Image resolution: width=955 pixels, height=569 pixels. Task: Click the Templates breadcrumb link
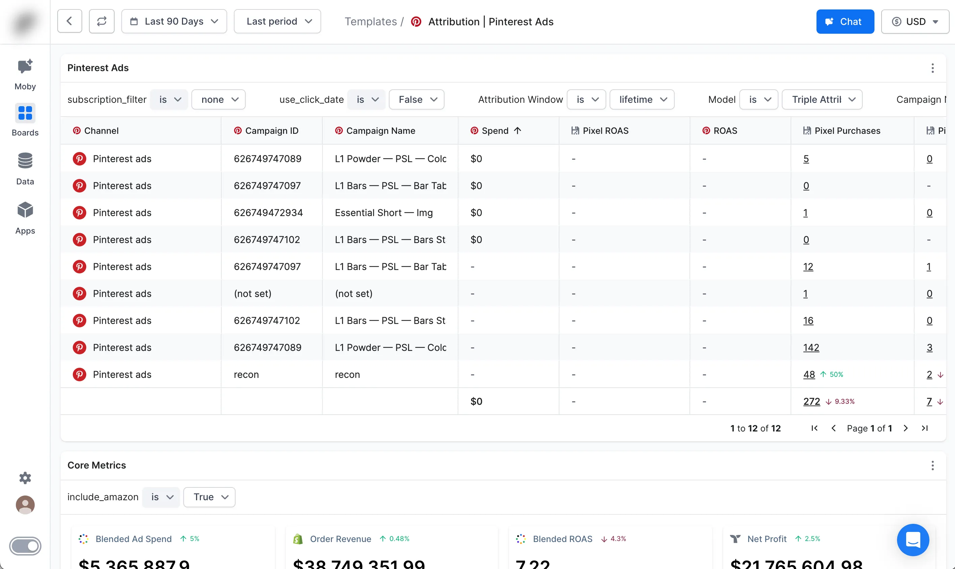pyautogui.click(x=370, y=22)
